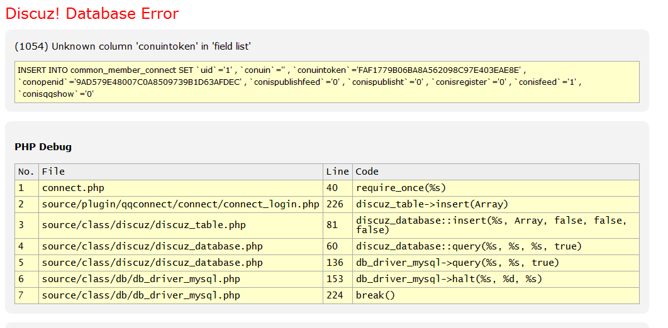Viewport: 668px width, 328px height.
Task: Select the 'discuz_database::query' code cell
Action: click(496, 246)
